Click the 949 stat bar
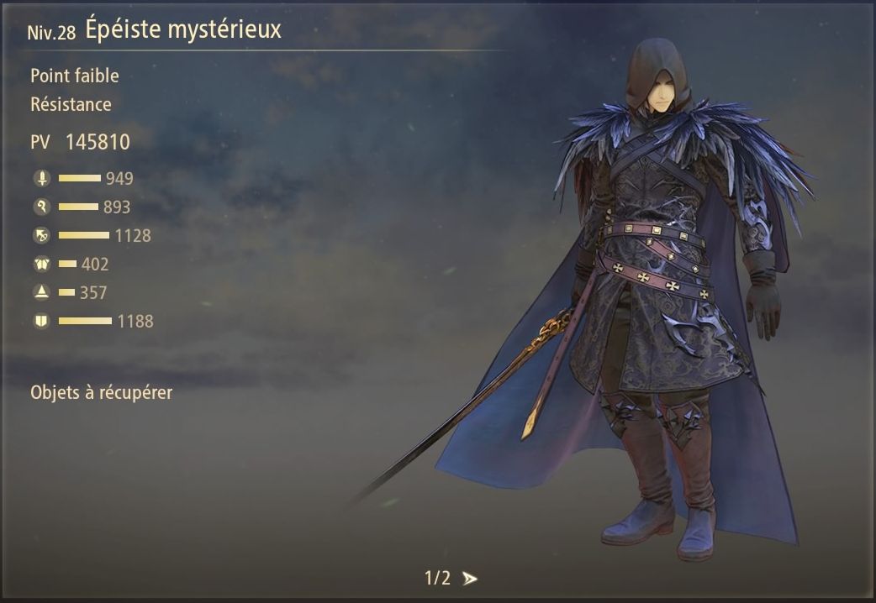This screenshot has height=603, width=876. point(79,178)
